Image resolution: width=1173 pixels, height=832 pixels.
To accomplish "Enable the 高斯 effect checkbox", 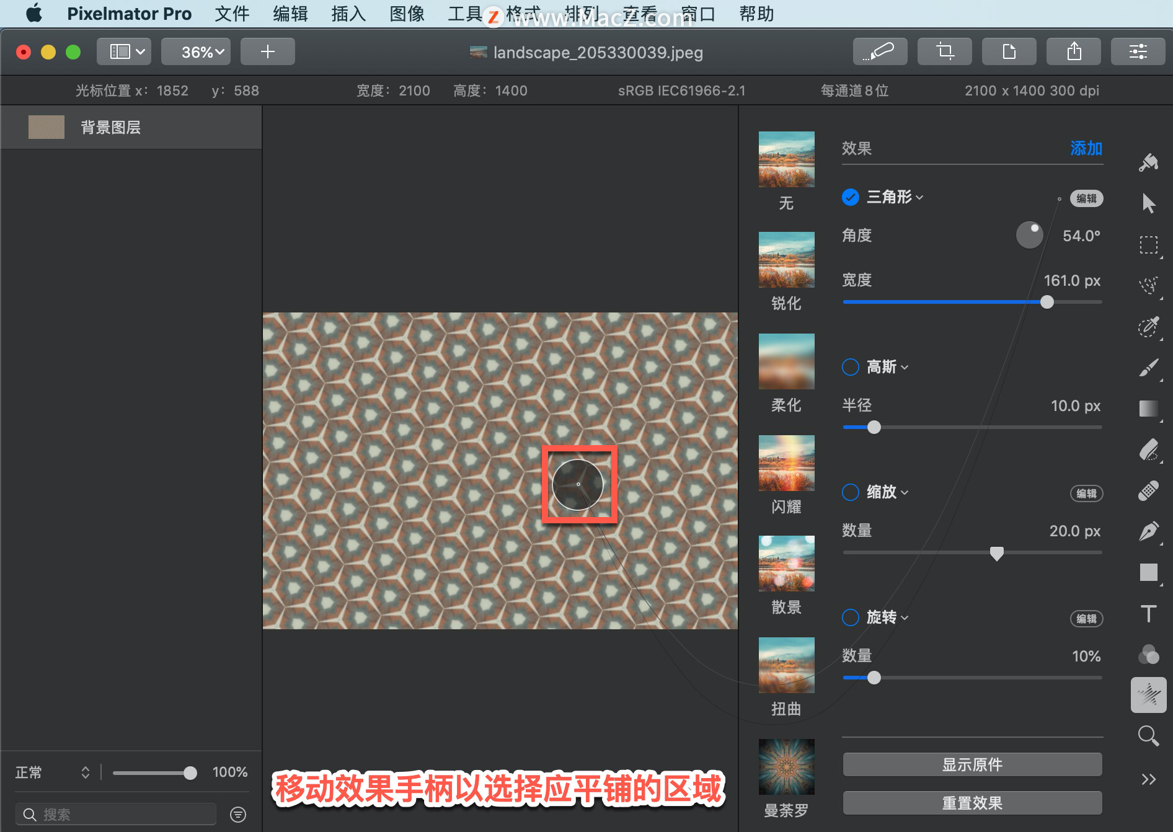I will (x=850, y=367).
